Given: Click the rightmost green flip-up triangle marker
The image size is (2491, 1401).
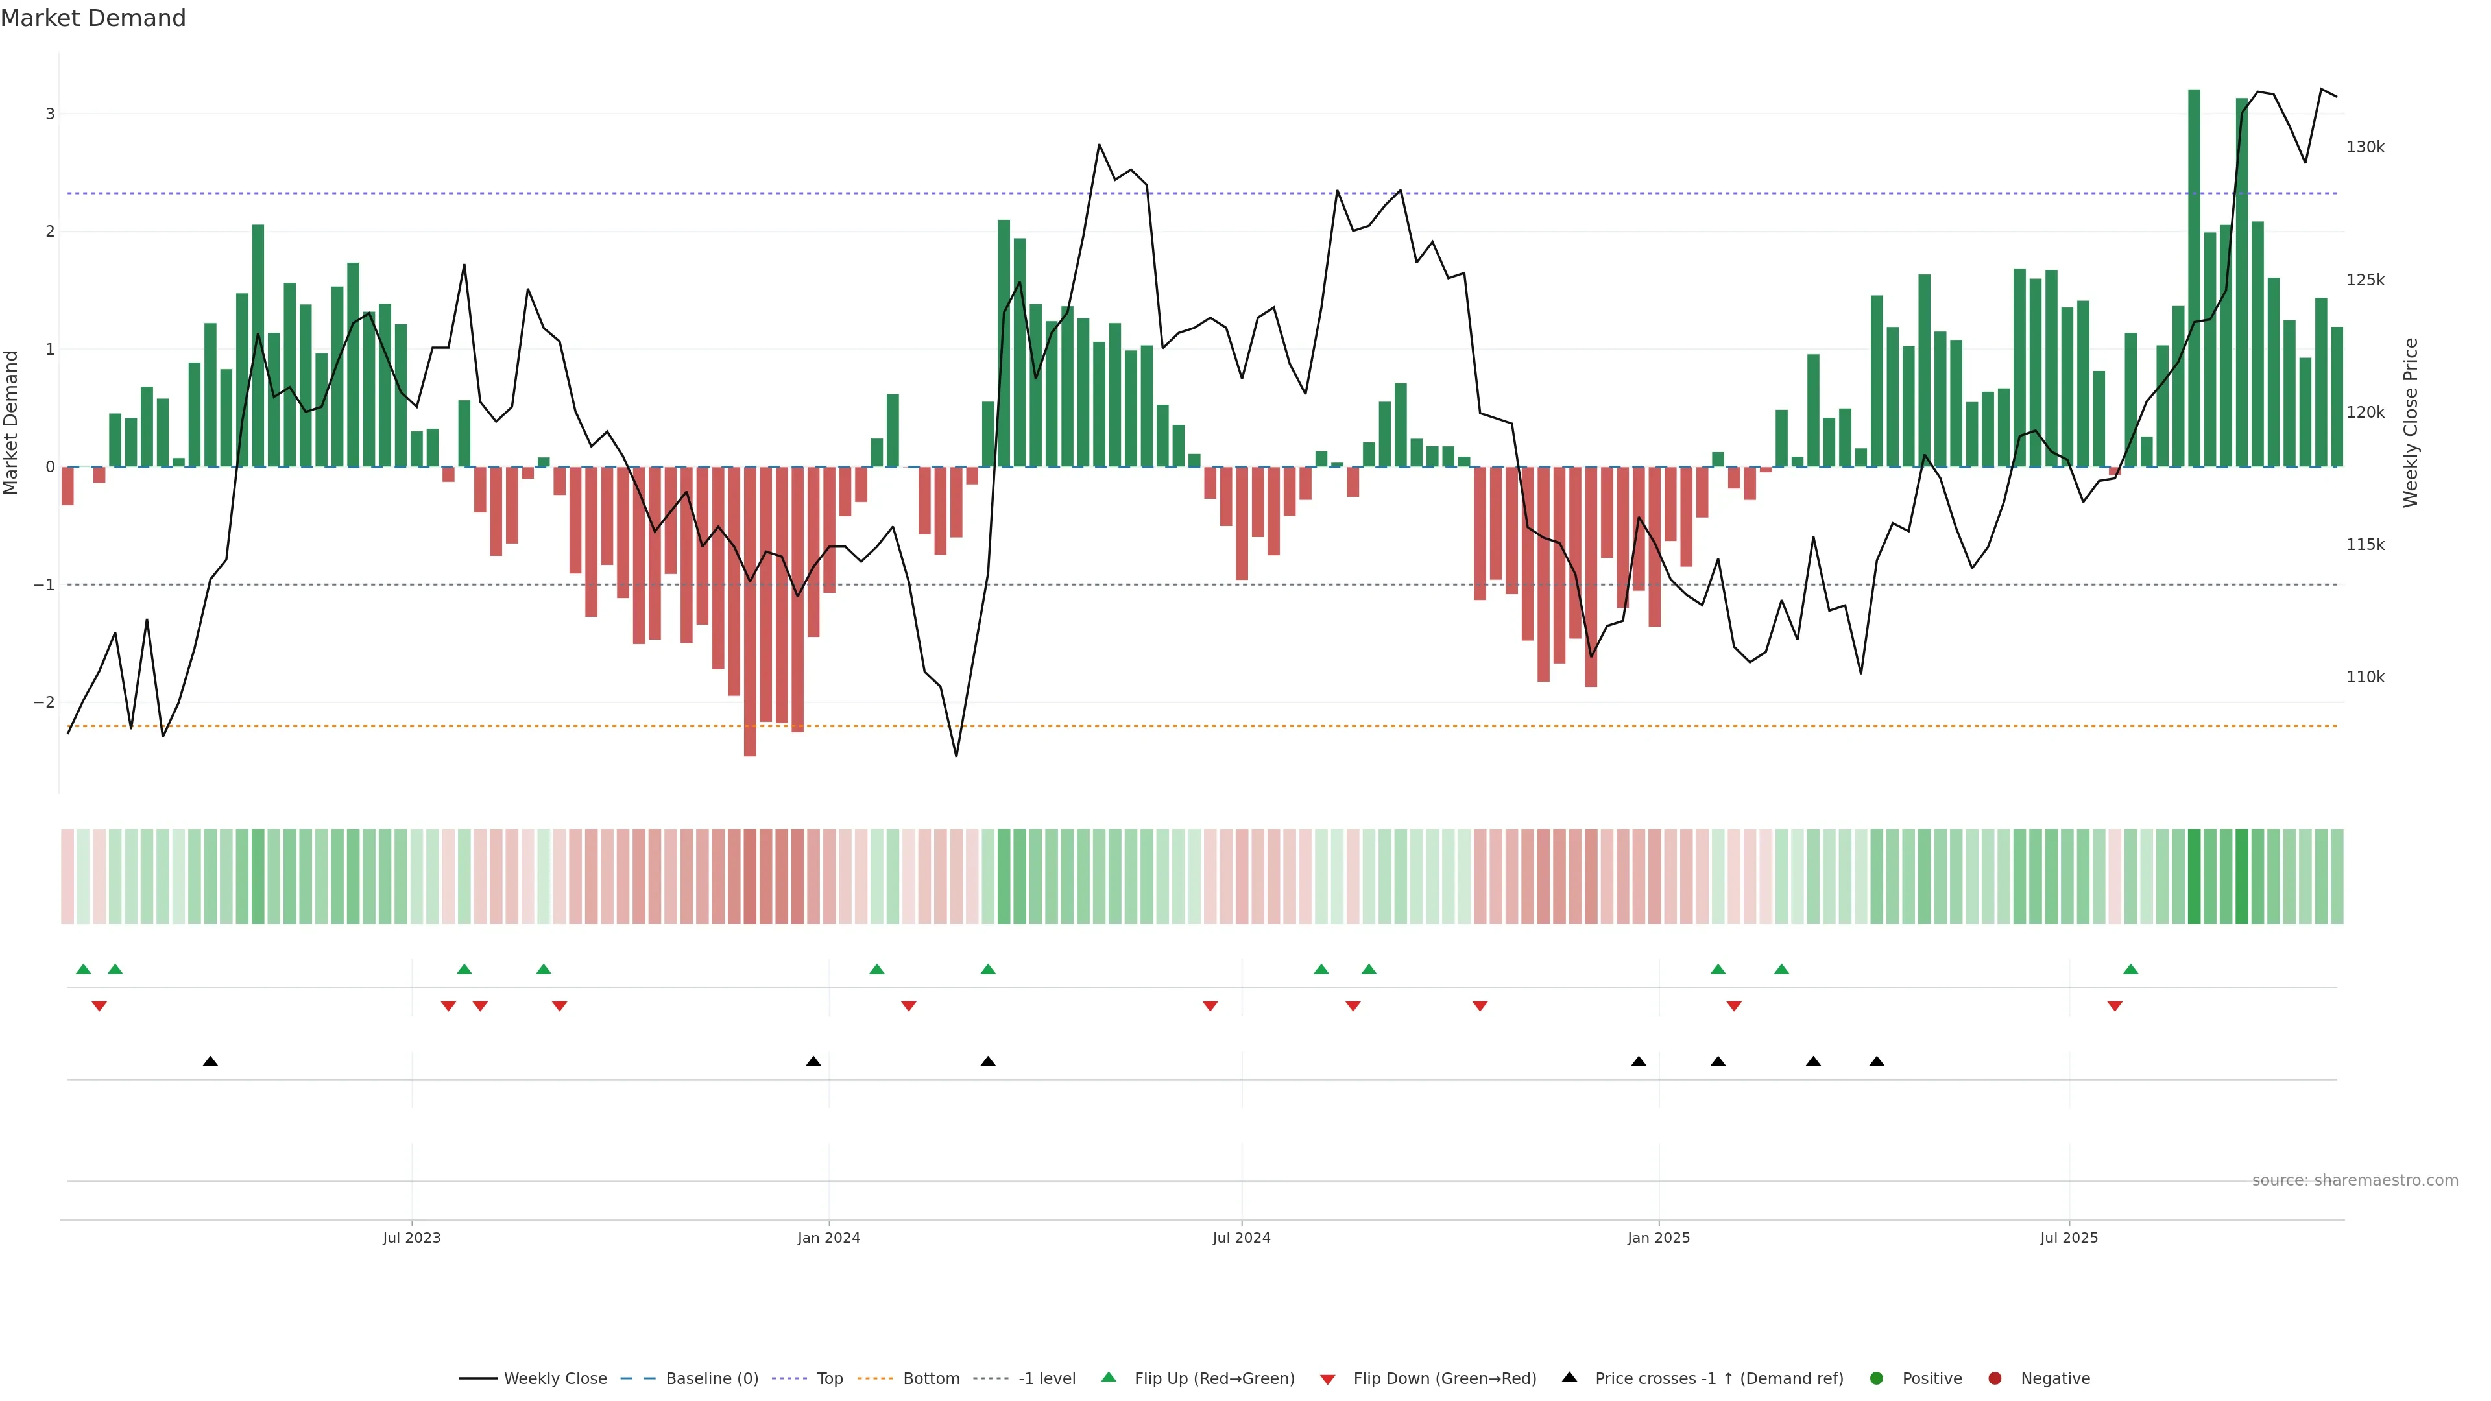Looking at the screenshot, I should (x=2130, y=969).
